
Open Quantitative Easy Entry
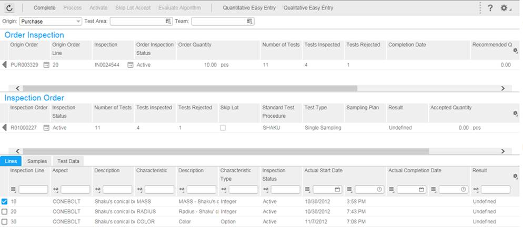[249, 8]
